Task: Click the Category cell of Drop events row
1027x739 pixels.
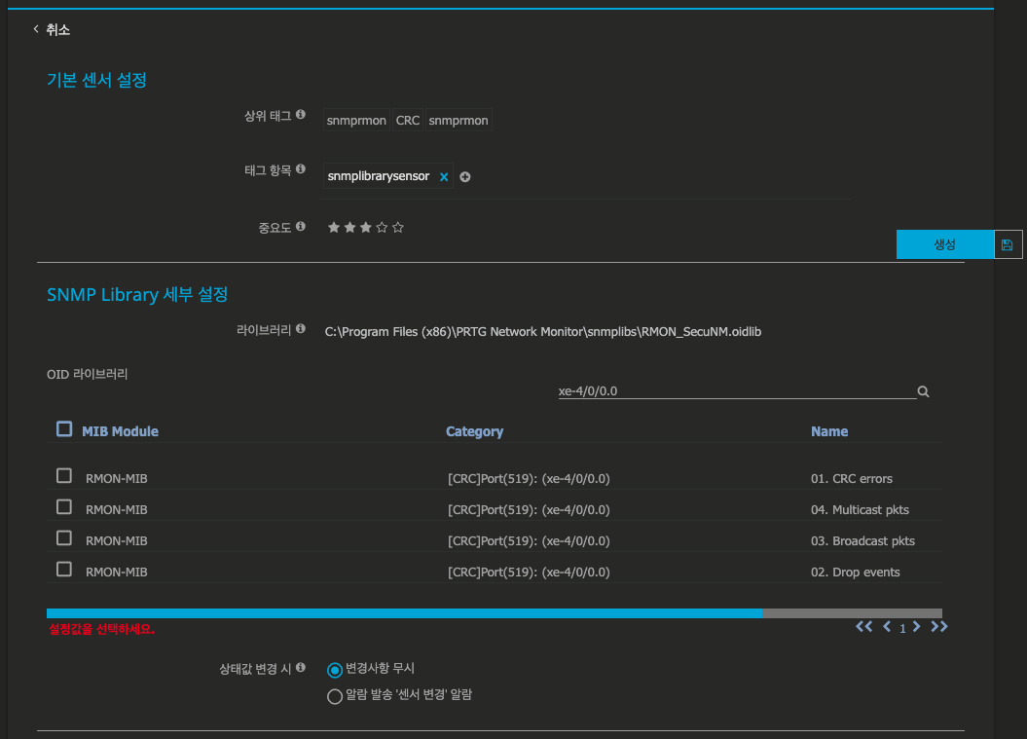Action: [x=529, y=572]
